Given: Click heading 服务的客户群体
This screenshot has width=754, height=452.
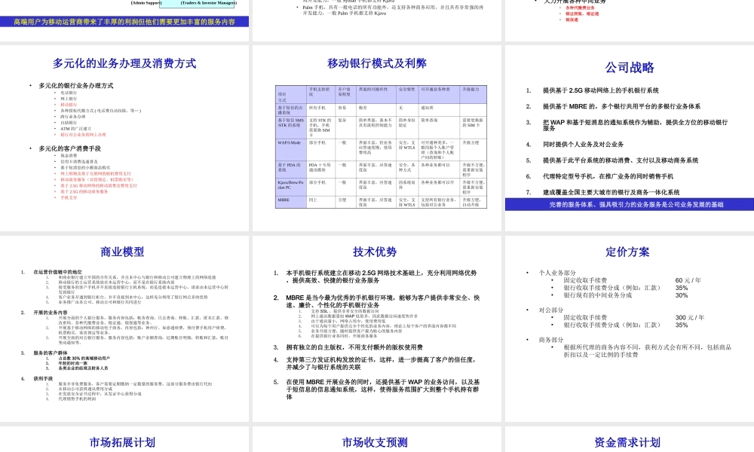Looking at the screenshot, I should coord(51,353).
